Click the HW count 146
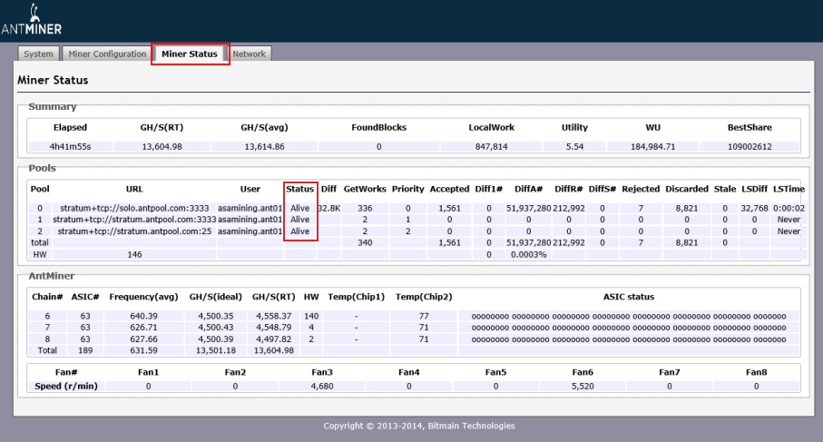Viewport: 823px width, 442px height. coord(134,255)
